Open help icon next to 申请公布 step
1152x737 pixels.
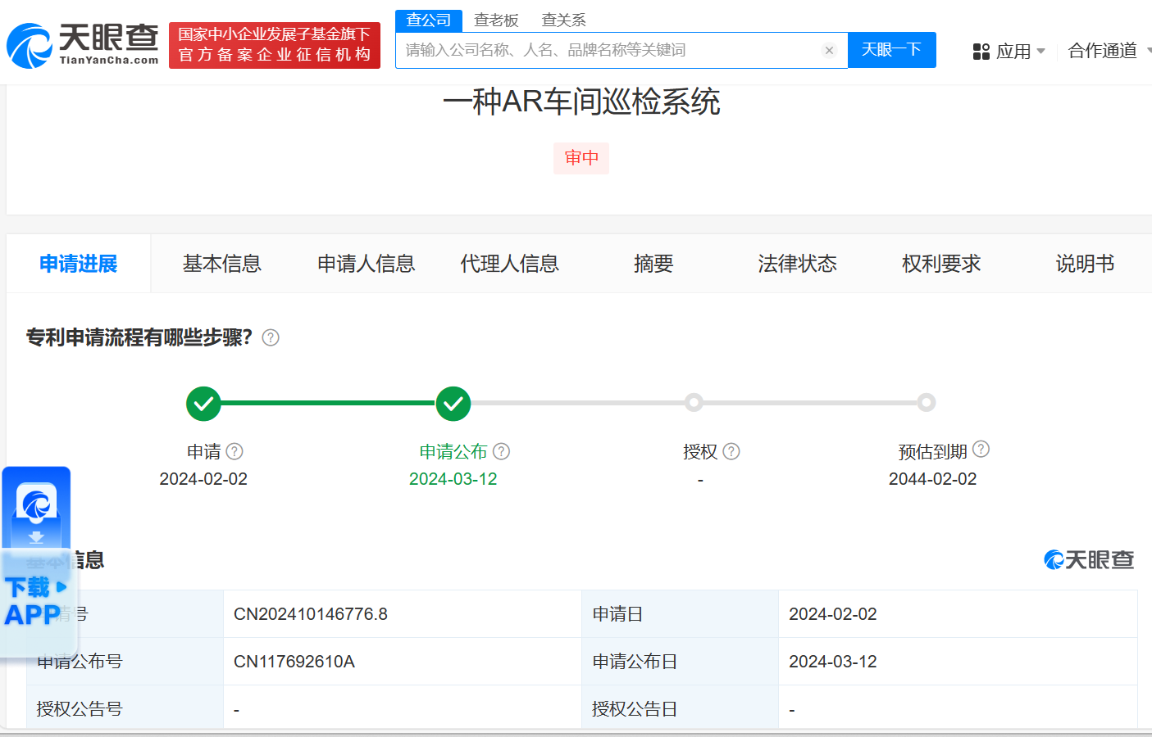tap(501, 451)
